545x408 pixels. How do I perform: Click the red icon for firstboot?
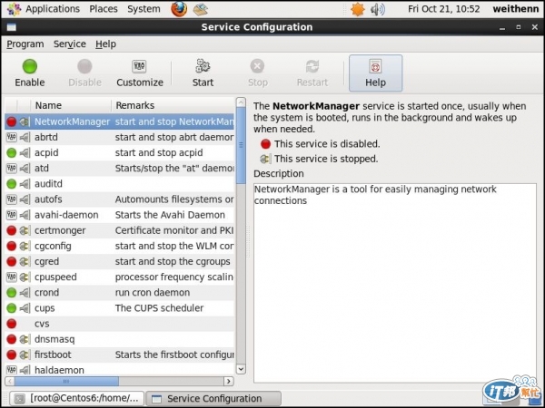12,355
